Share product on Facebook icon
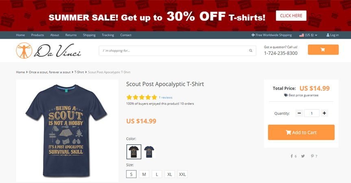The image size is (351, 183). coord(292,156)
